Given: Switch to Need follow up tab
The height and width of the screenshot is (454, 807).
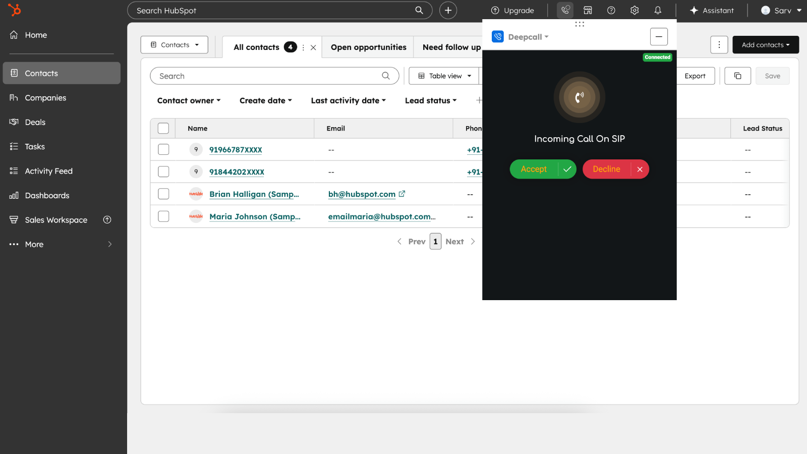Looking at the screenshot, I should pos(451,47).
